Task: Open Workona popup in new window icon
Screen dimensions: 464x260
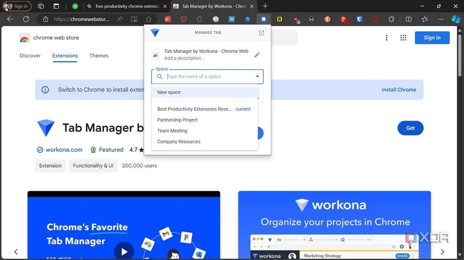Action: (x=261, y=33)
